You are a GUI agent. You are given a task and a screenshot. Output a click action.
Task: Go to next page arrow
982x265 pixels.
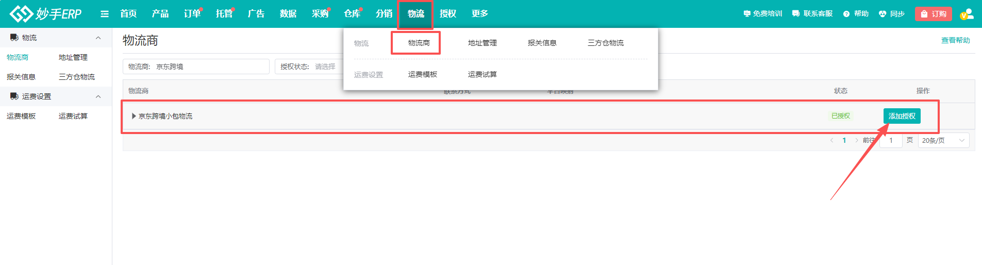(856, 140)
